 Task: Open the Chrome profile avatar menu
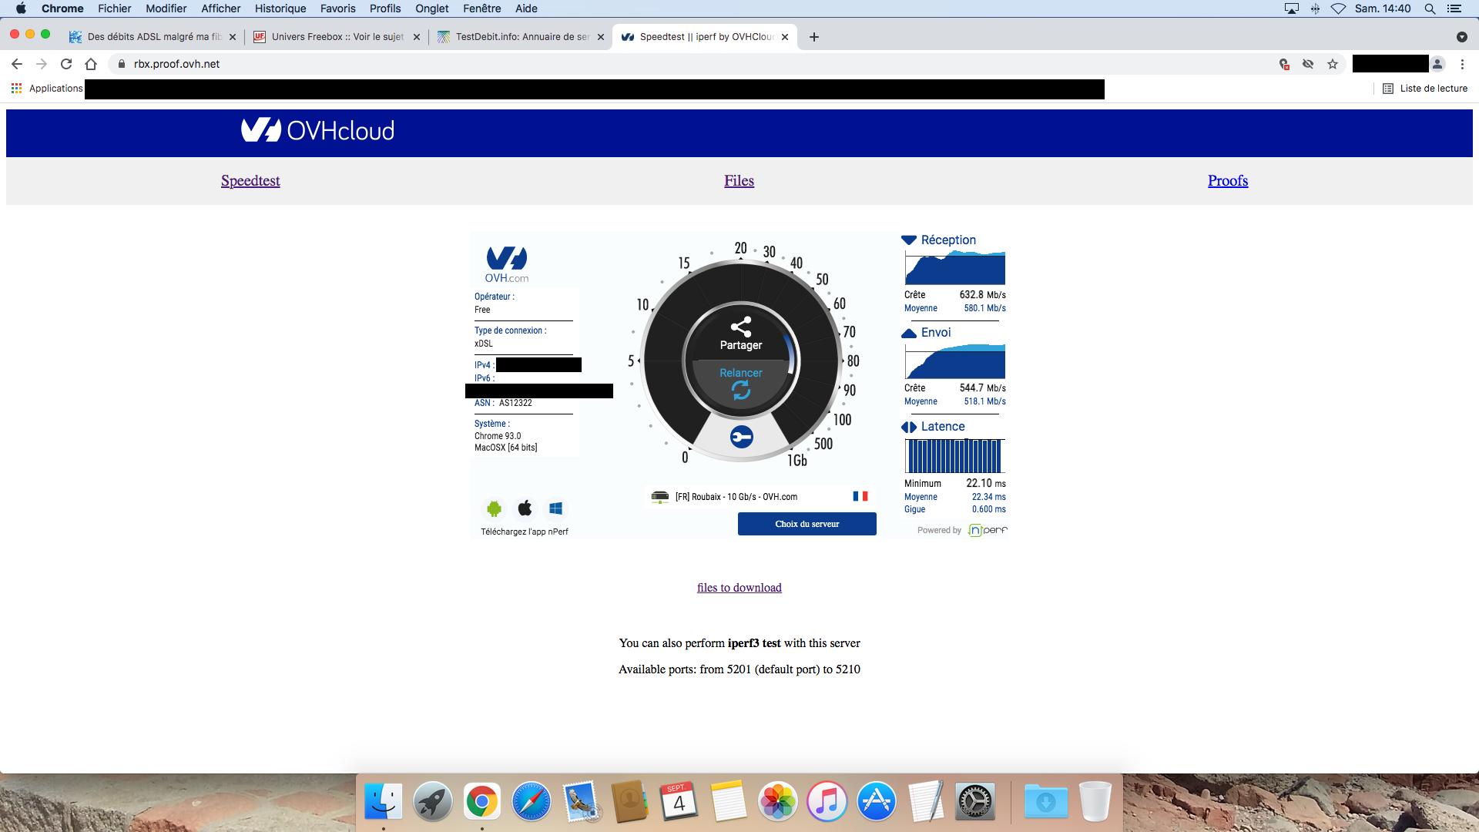click(1437, 64)
